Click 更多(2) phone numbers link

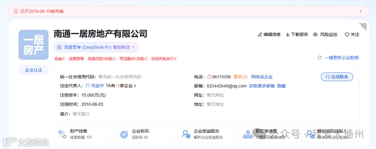[x=240, y=77]
